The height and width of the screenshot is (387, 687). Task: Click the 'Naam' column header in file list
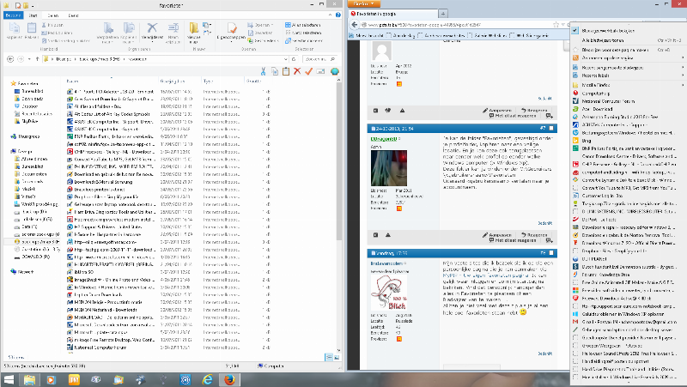point(73,81)
